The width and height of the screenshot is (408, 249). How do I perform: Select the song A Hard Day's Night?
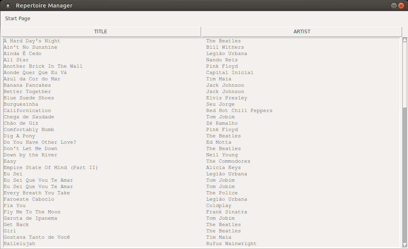(x=32, y=41)
